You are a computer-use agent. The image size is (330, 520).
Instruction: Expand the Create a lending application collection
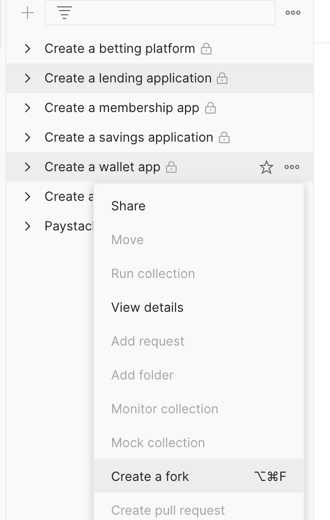click(x=27, y=78)
